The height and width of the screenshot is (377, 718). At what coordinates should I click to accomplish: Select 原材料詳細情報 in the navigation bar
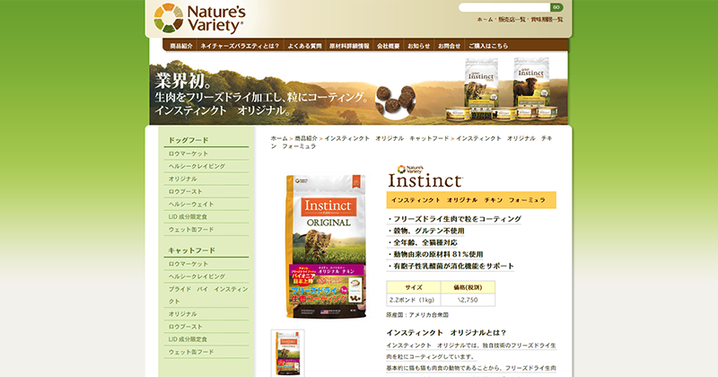coord(349,46)
